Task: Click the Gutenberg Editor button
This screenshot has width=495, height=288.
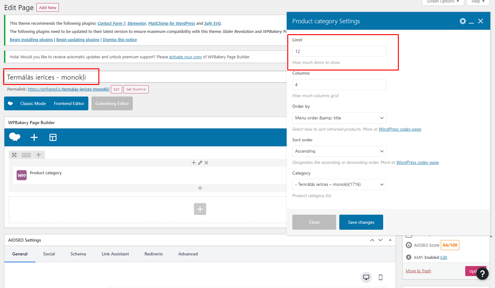Action: pyautogui.click(x=112, y=103)
